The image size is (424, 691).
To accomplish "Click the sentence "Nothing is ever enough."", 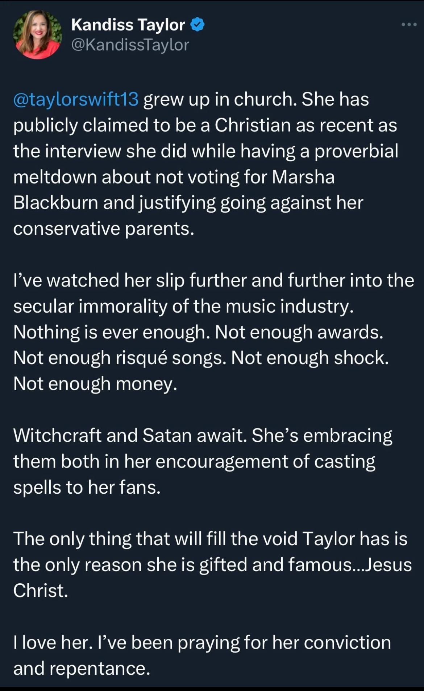I will click(112, 332).
